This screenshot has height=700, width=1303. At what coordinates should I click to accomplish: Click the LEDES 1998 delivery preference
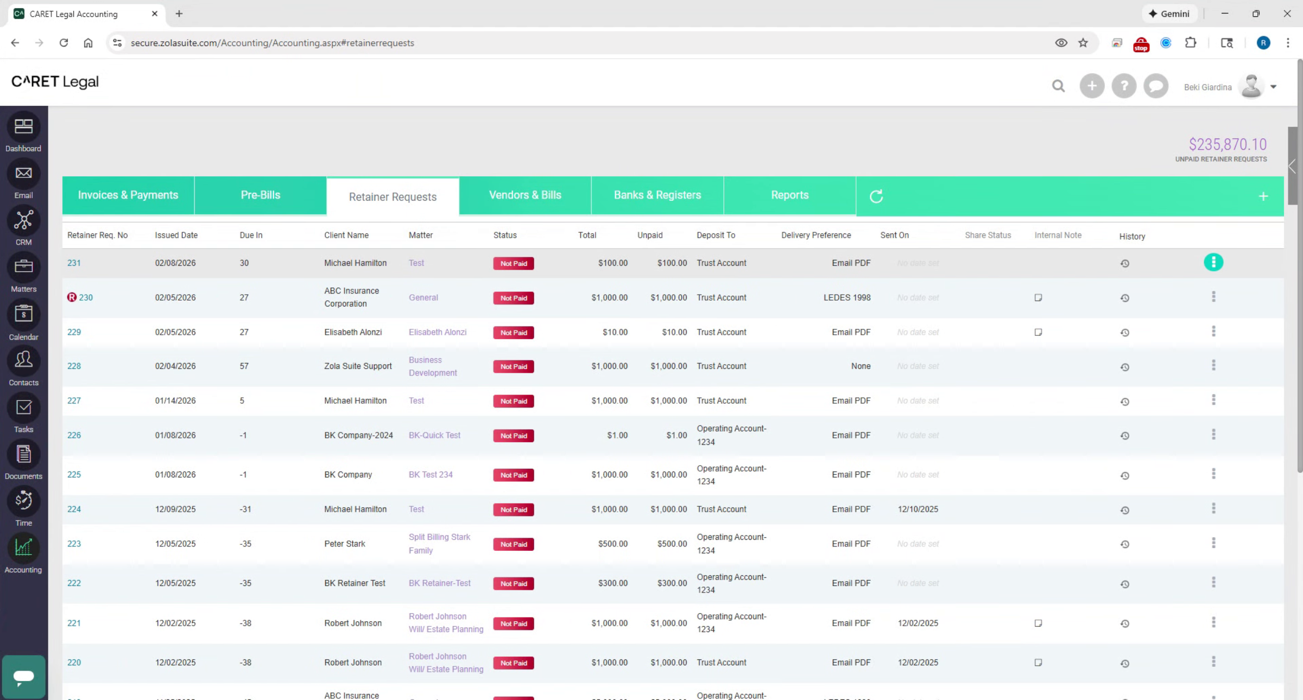[x=847, y=297]
